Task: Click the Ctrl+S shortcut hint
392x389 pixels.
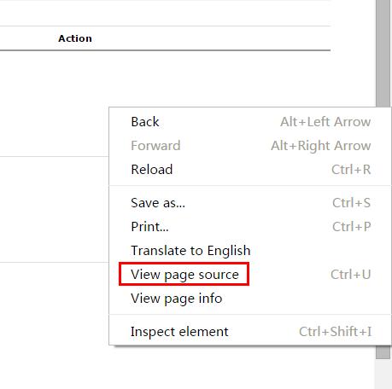Action: click(351, 203)
